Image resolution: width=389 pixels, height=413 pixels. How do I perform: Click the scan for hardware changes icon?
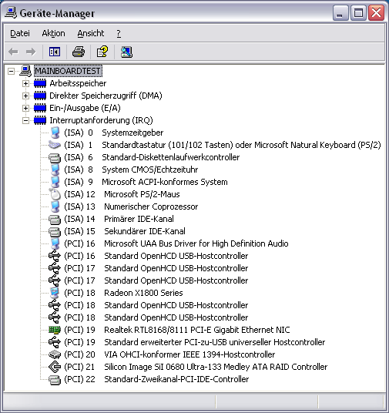coord(126,52)
